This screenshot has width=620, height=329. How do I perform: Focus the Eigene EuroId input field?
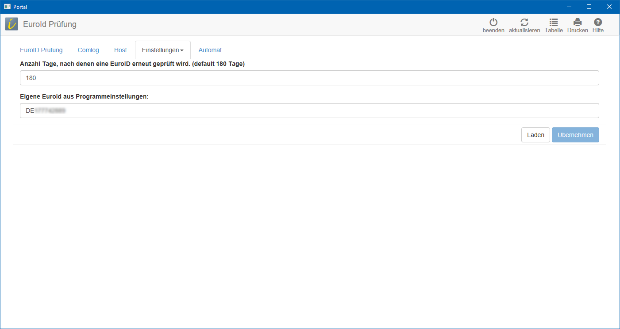(x=309, y=111)
